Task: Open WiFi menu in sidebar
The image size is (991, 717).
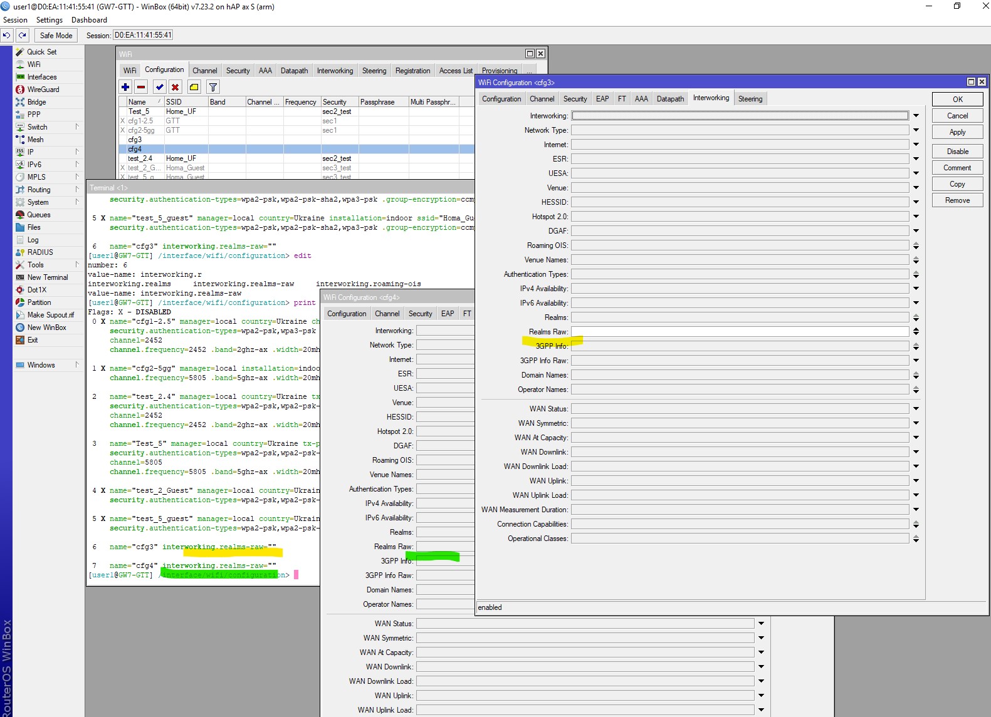Action: (33, 64)
